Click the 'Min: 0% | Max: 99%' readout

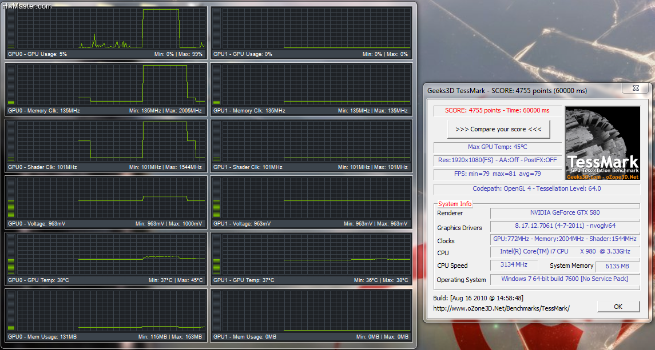click(x=178, y=54)
